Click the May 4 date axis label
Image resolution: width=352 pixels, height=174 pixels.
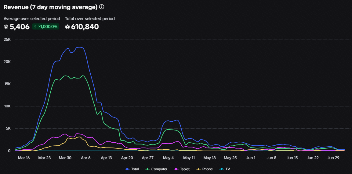168,158
